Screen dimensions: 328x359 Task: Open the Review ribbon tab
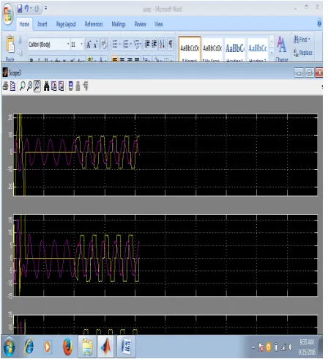(x=141, y=24)
